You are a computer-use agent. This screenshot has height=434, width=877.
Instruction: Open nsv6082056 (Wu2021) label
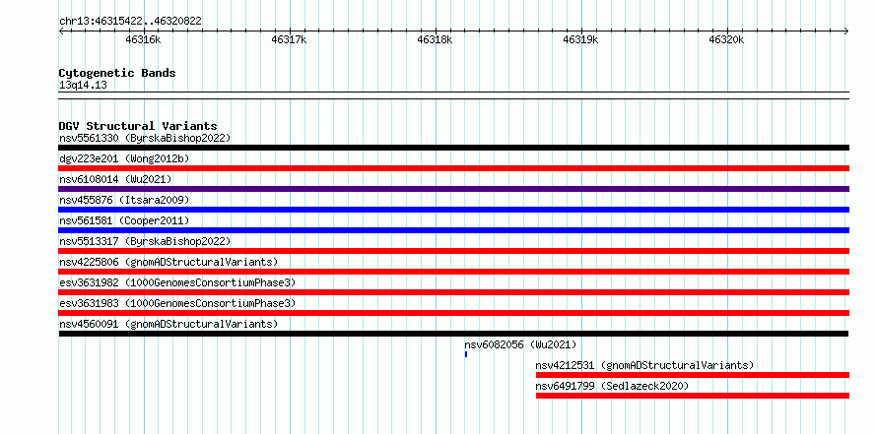click(520, 344)
